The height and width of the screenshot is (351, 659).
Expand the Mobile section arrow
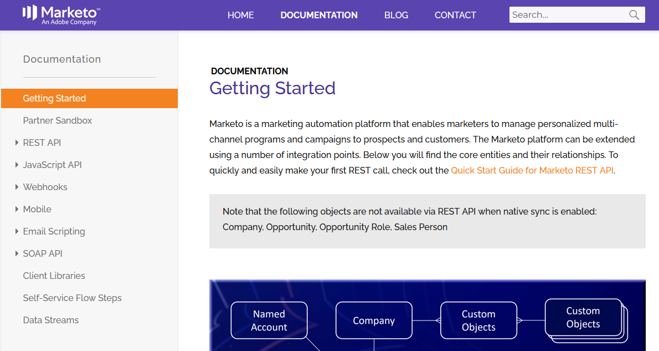[x=17, y=209]
